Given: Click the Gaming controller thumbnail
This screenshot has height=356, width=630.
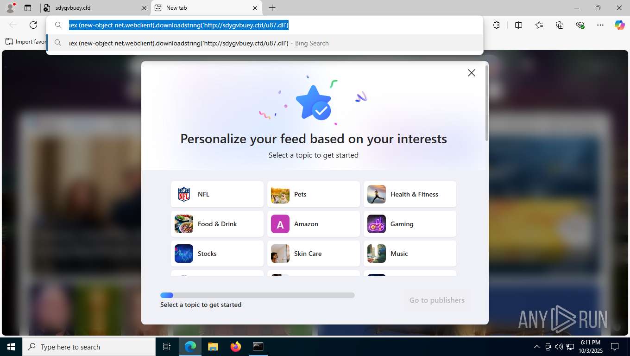Looking at the screenshot, I should pyautogui.click(x=377, y=224).
